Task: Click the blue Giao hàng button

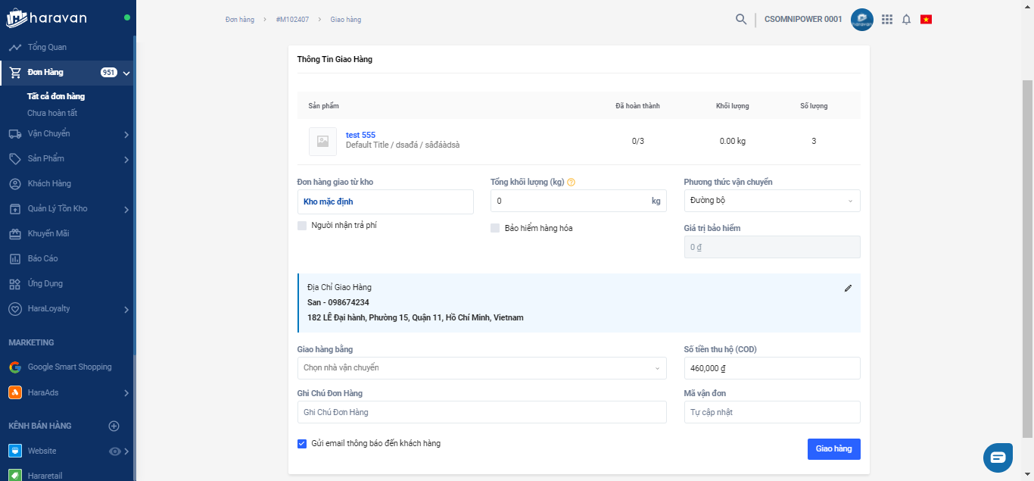Action: click(833, 449)
